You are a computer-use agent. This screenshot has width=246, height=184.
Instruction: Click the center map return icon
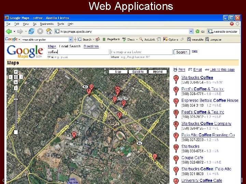(16, 77)
